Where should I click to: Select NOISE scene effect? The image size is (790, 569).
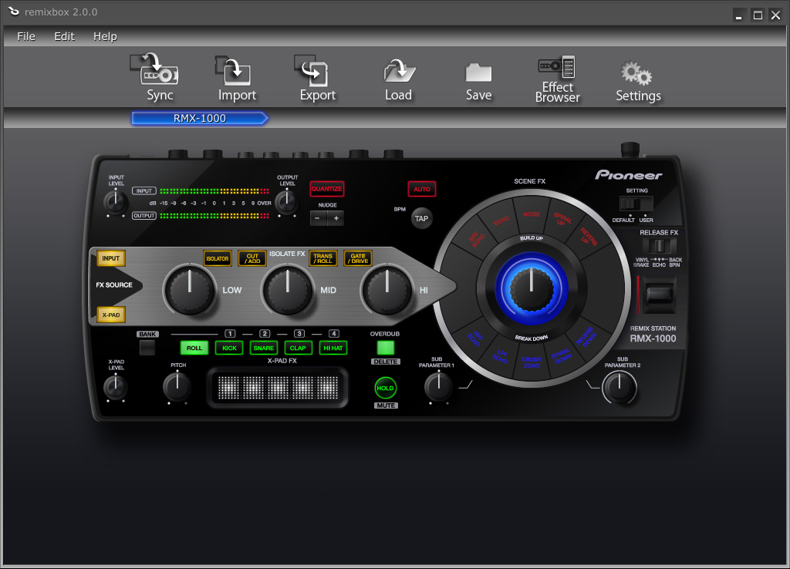tap(531, 214)
